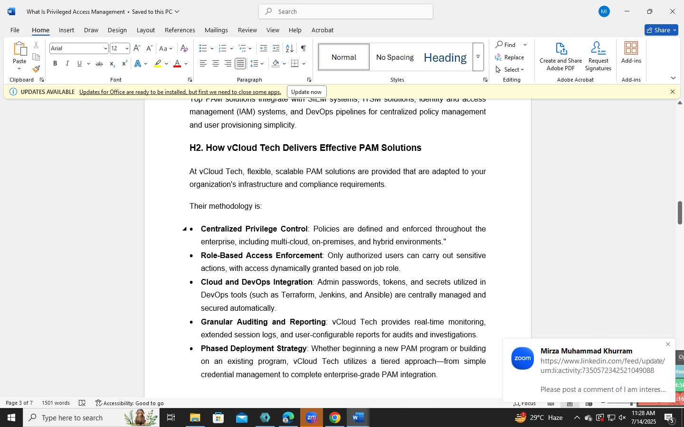The width and height of the screenshot is (684, 427).
Task: Apply subscript formatting
Action: coord(112,64)
